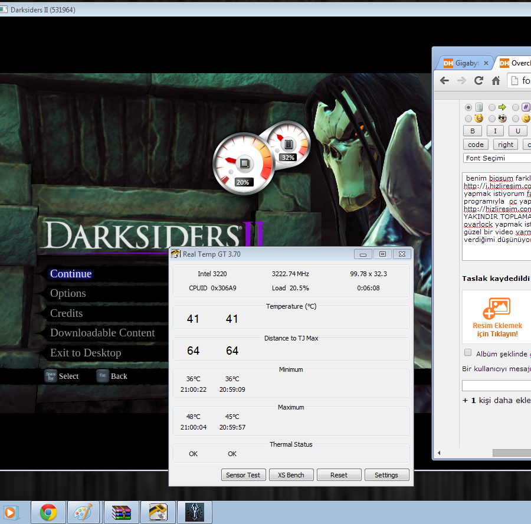531x524 pixels.
Task: Click the Resim Eklemek image upload icon
Action: point(497,308)
